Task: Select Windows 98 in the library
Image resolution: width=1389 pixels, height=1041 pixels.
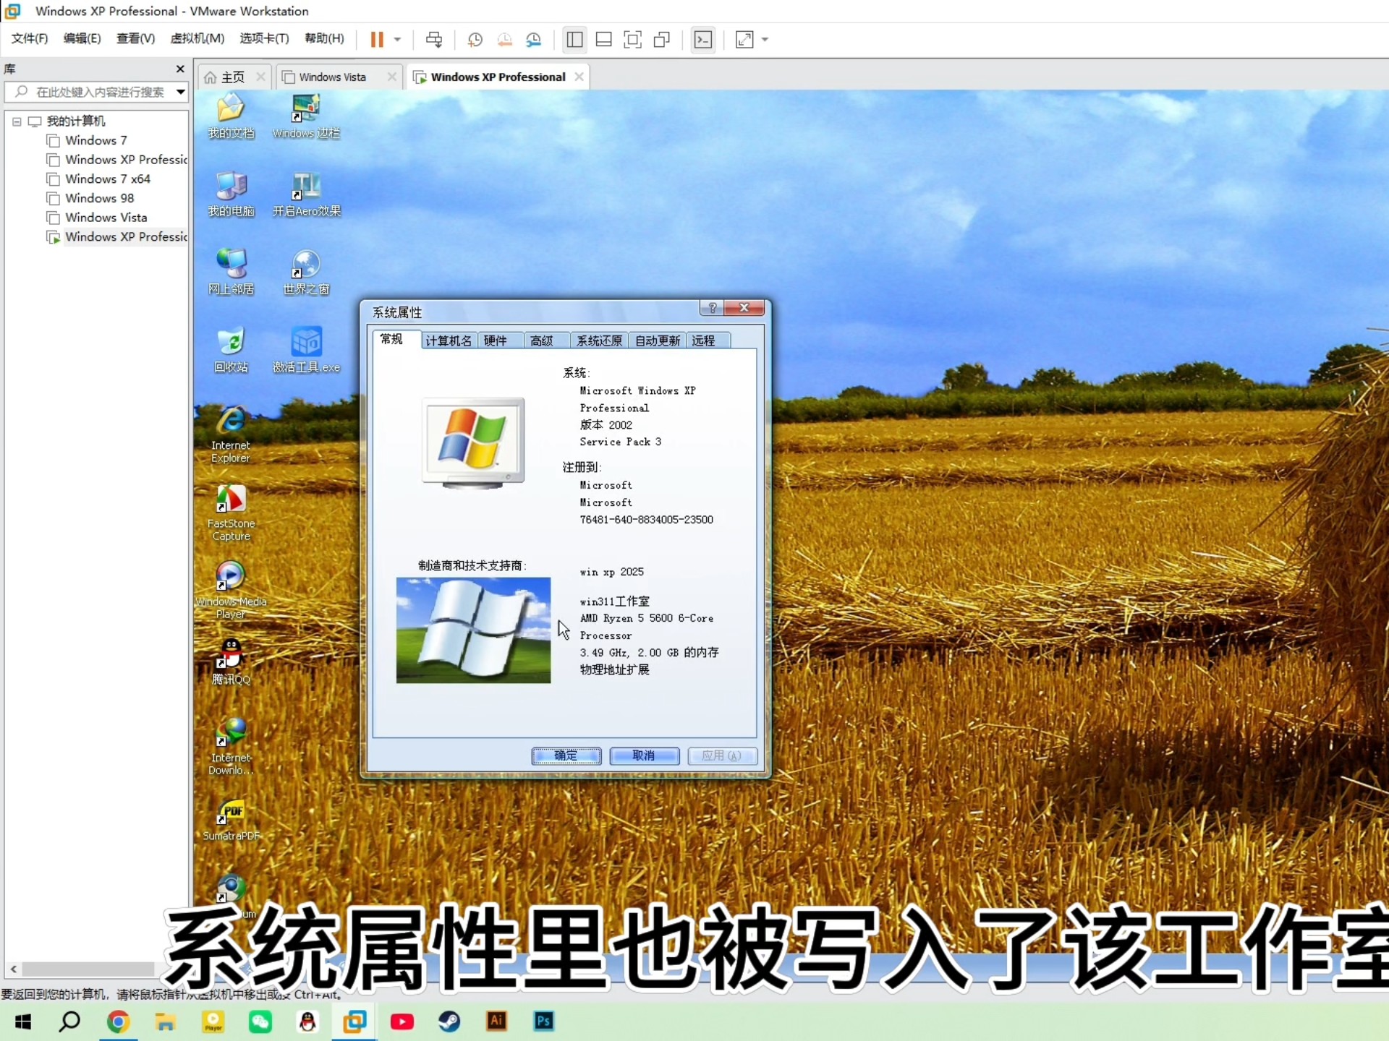Action: [99, 198]
